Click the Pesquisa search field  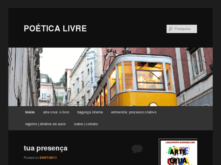coord(182,29)
